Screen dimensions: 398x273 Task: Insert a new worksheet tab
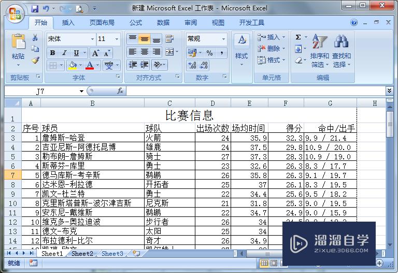(136, 253)
